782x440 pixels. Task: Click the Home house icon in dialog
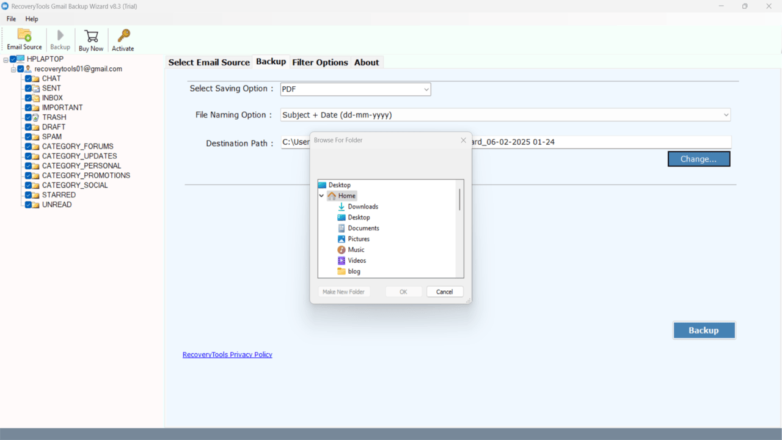pos(332,196)
